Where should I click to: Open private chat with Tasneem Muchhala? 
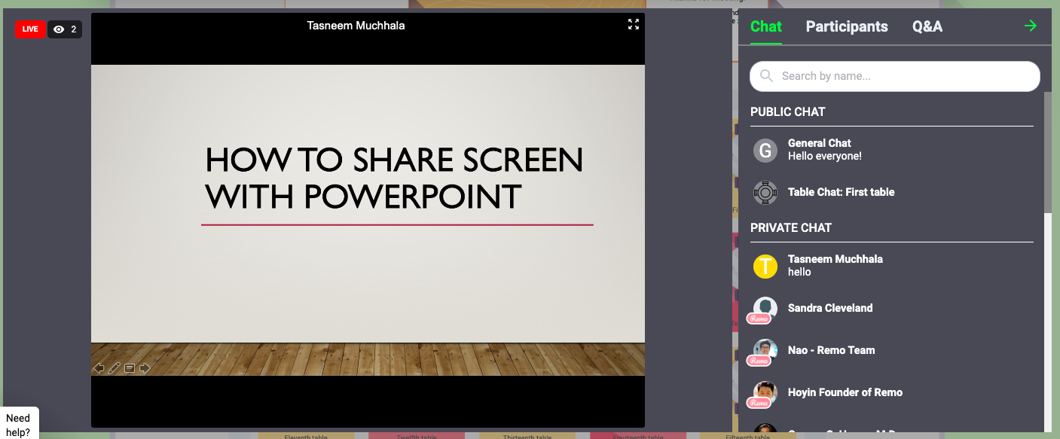892,266
